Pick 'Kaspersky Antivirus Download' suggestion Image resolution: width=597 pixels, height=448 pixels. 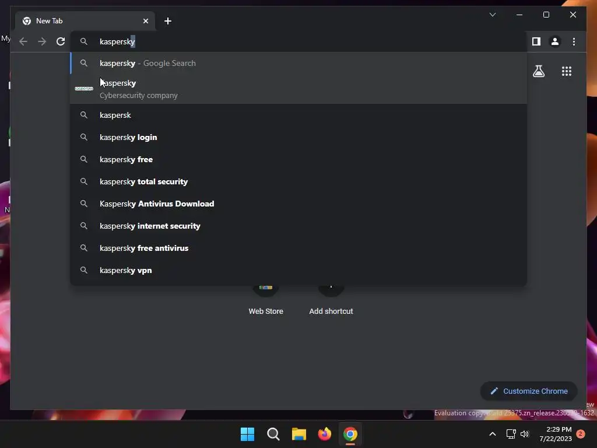(298, 204)
